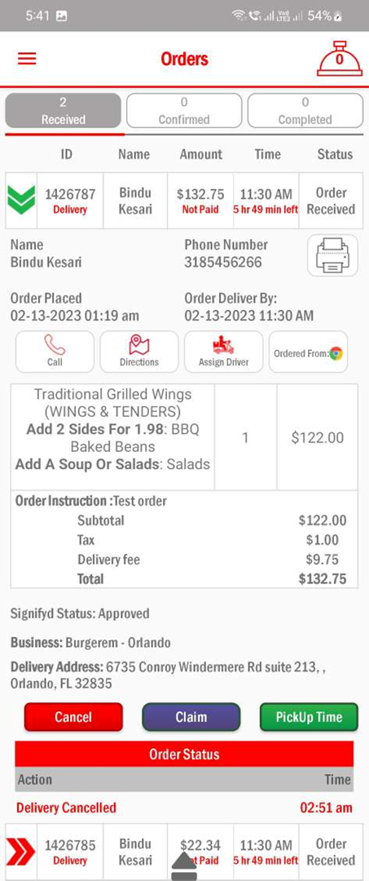Switch to the Confirmed orders tab

pyautogui.click(x=184, y=111)
